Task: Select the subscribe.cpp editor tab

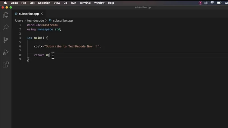Action: pos(28,14)
